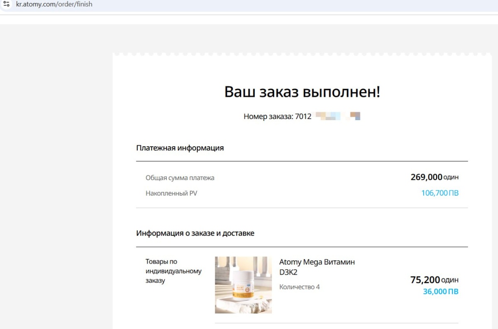Screen dimensions: 498x329
Task: Open the site information icon beside the URL
Action: coord(6,4)
